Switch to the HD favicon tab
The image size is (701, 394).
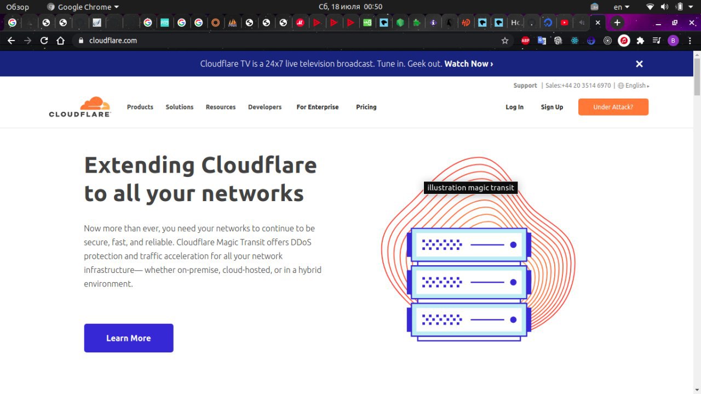(x=466, y=22)
